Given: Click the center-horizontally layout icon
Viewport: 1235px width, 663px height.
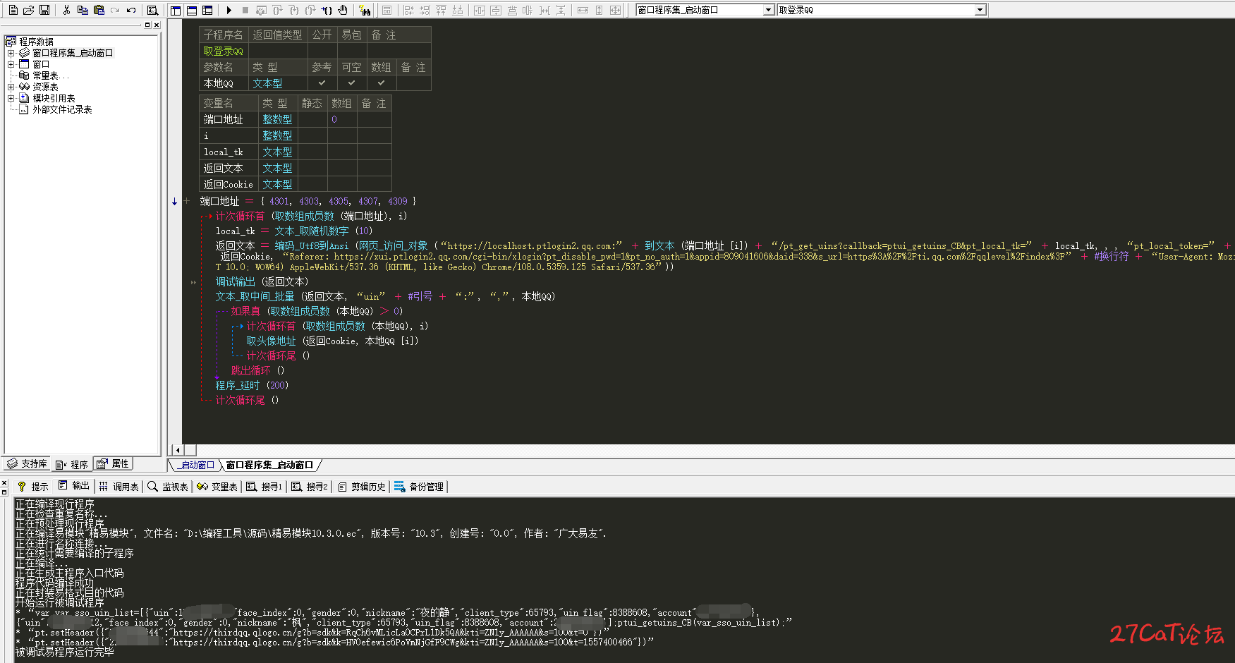Looking at the screenshot, I should [479, 10].
